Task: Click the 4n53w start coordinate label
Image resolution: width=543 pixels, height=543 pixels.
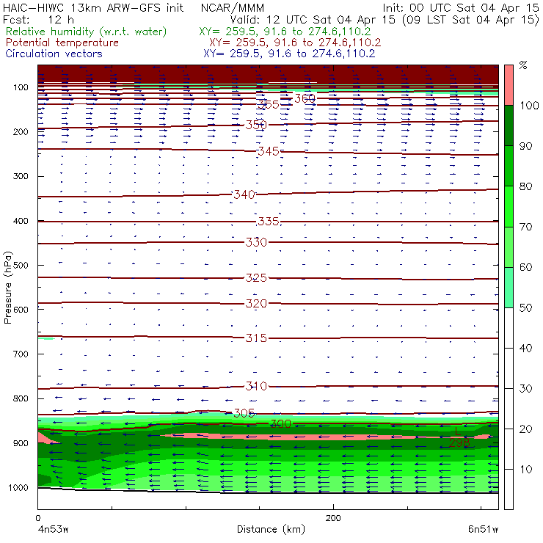Action: pyautogui.click(x=53, y=530)
